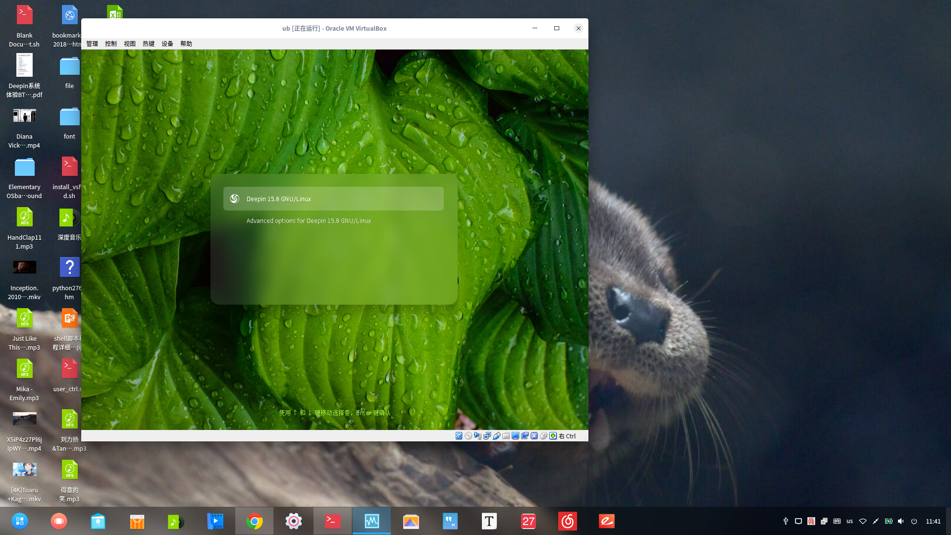
Task: Open the calendar panel from the tray date icon
Action: [811, 521]
